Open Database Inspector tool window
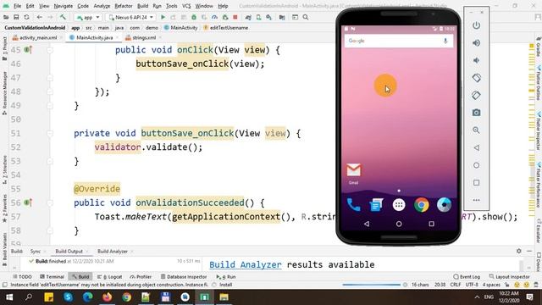Image resolution: width=542 pixels, height=305 pixels. (x=184, y=277)
